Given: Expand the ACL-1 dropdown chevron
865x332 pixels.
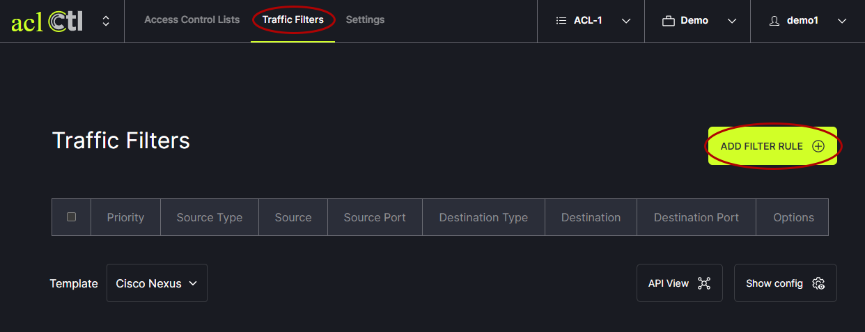Looking at the screenshot, I should [x=626, y=21].
